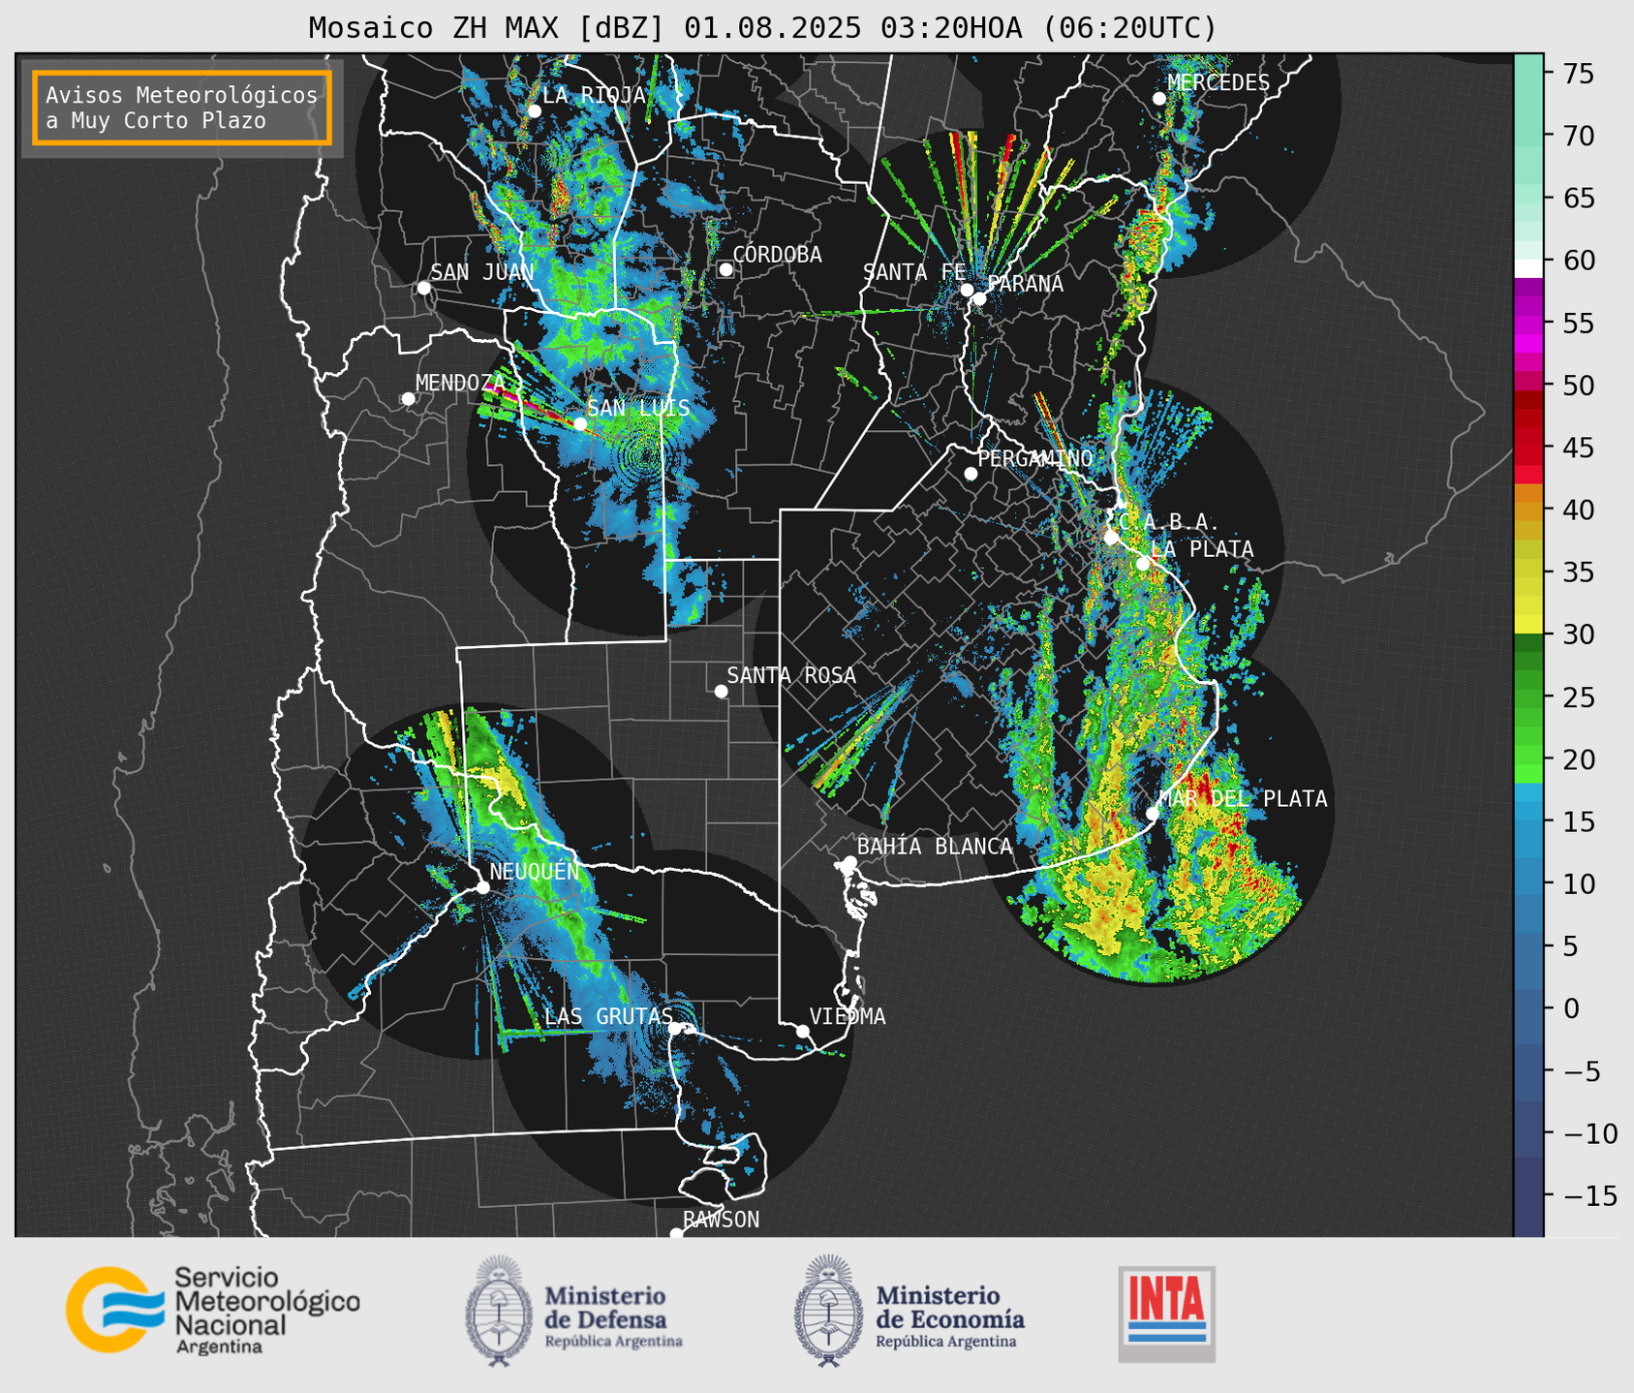Click the color scale value 30

(1579, 635)
